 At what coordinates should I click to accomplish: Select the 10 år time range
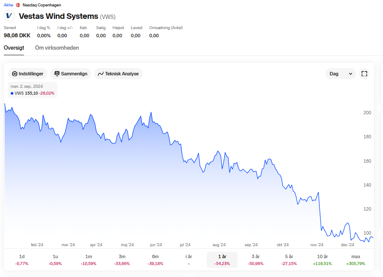(322, 259)
